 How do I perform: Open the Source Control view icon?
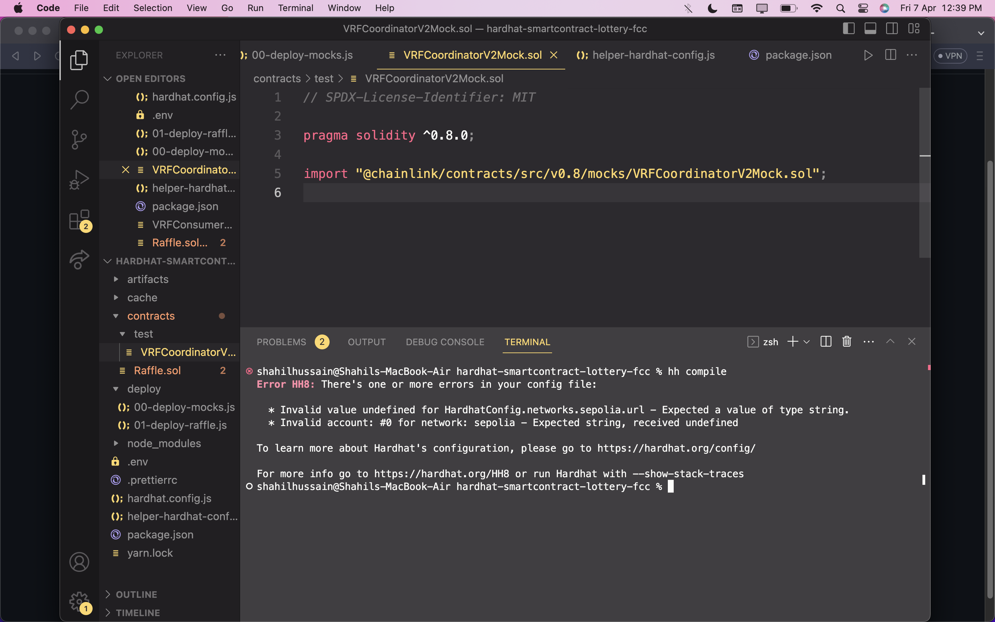[79, 140]
